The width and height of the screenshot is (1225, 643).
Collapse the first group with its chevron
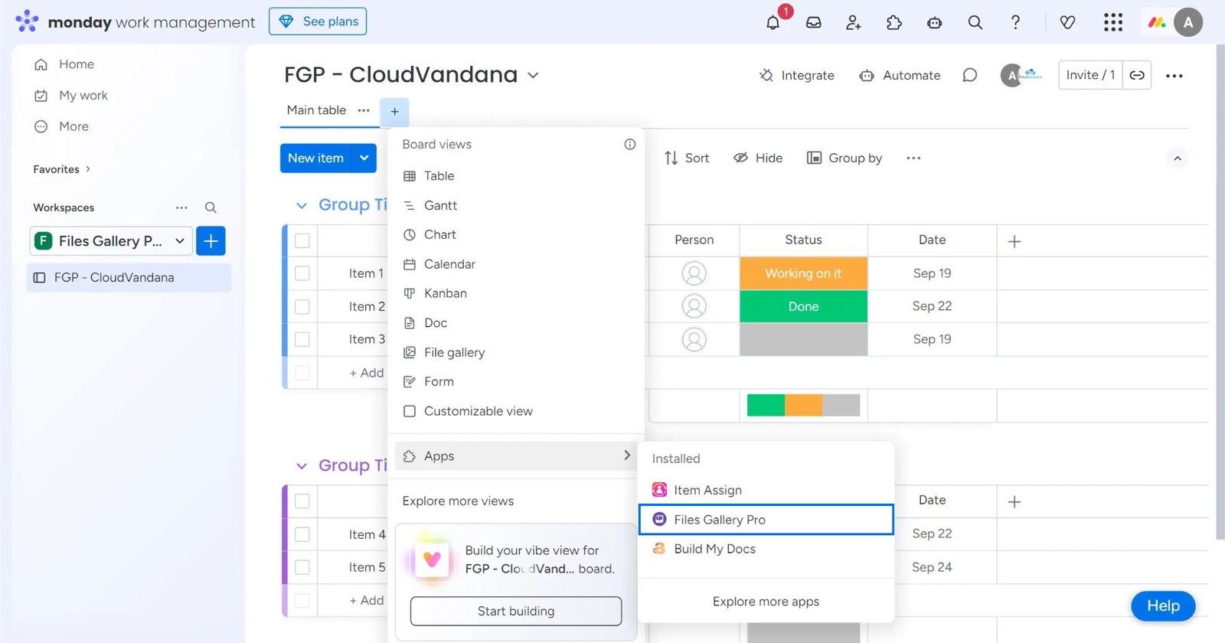click(x=302, y=205)
